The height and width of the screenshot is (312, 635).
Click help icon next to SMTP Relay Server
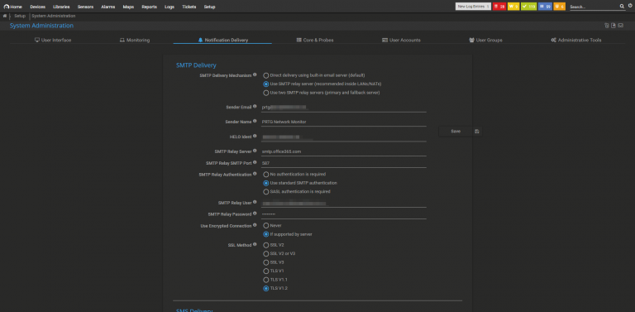255,151
